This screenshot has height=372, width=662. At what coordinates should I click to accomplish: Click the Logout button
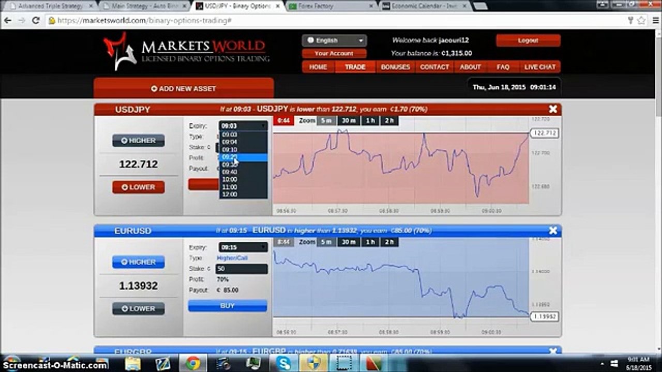pyautogui.click(x=528, y=40)
